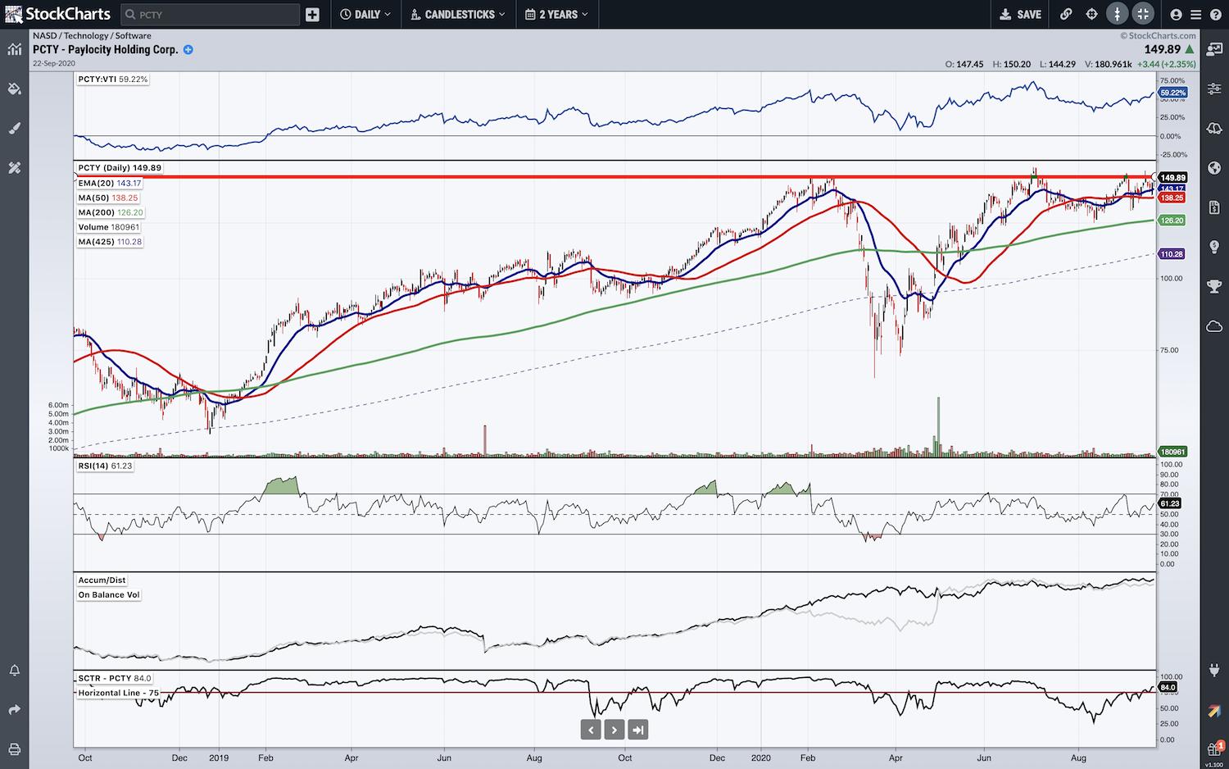The image size is (1229, 769).
Task: Open the chart settings sliders panel
Action: (1214, 89)
